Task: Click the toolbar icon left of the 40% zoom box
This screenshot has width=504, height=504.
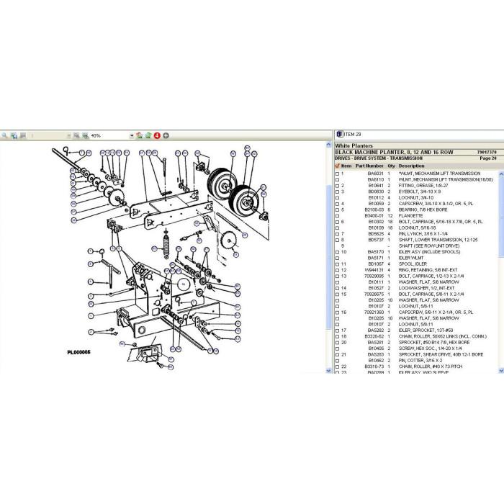Action: (76, 135)
